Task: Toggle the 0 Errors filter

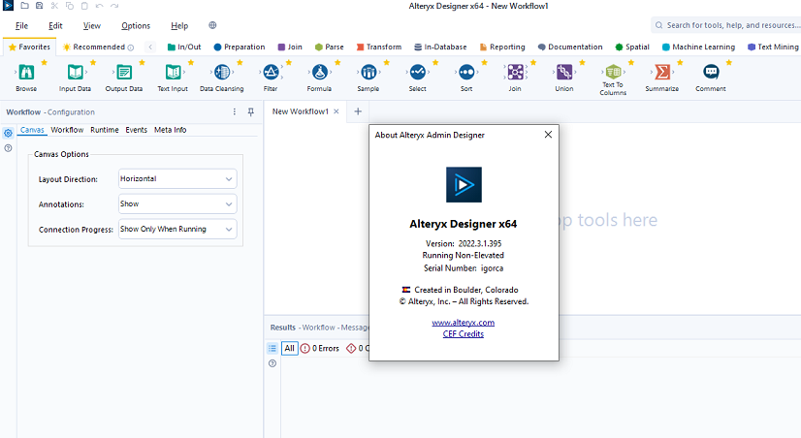Action: point(320,348)
